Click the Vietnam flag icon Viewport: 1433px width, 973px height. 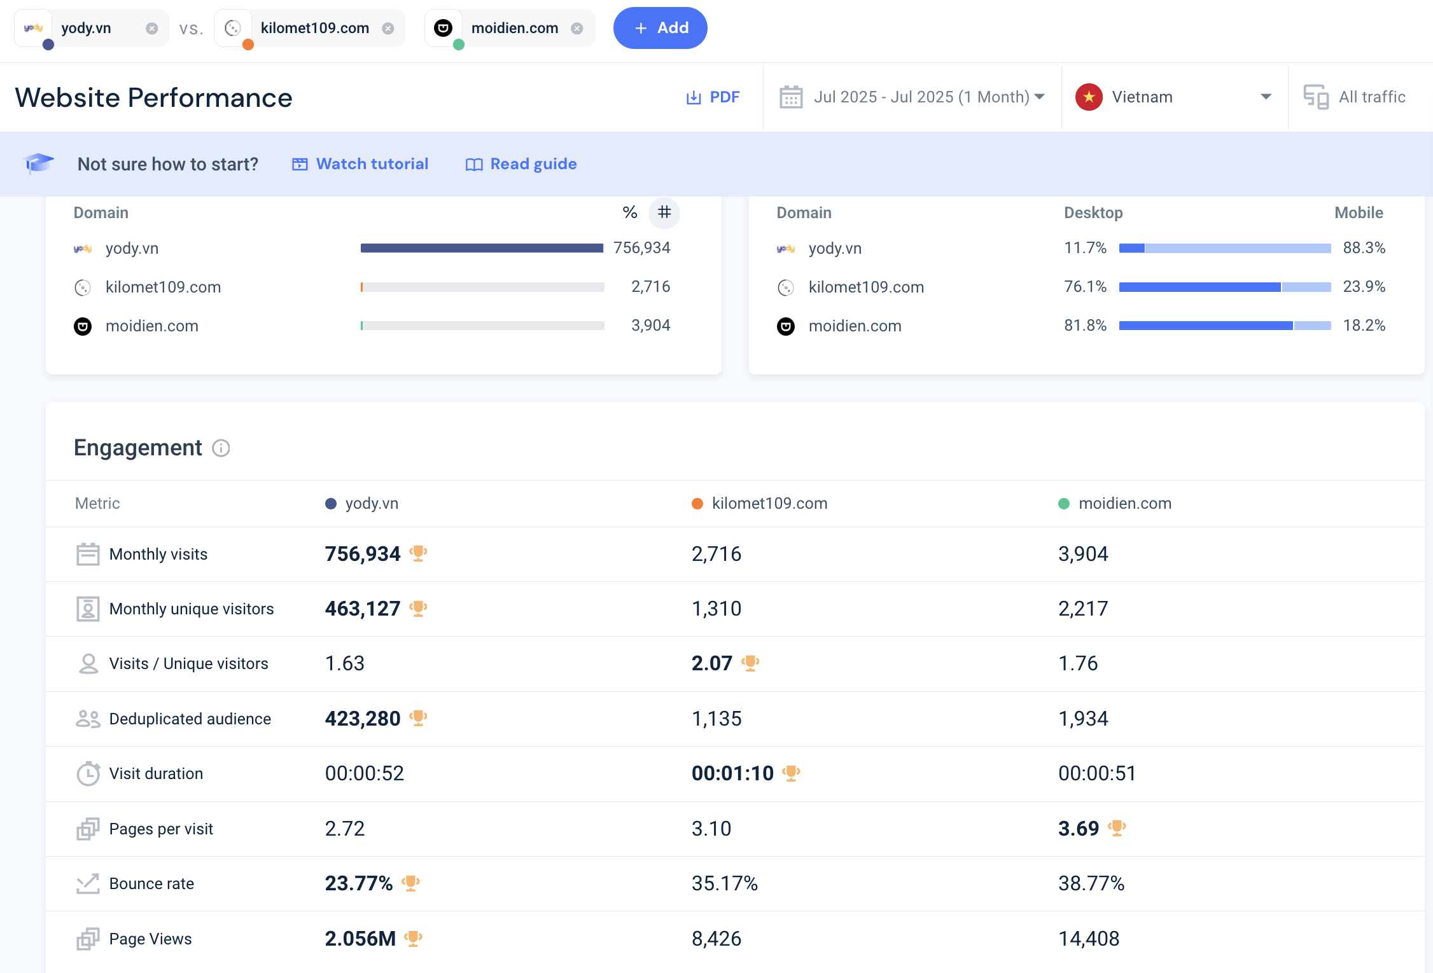point(1089,97)
